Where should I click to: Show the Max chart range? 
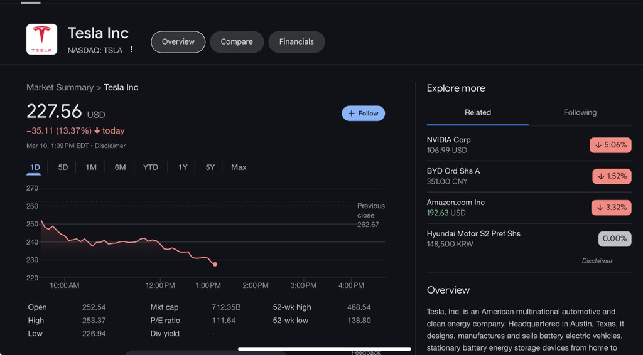pyautogui.click(x=239, y=167)
